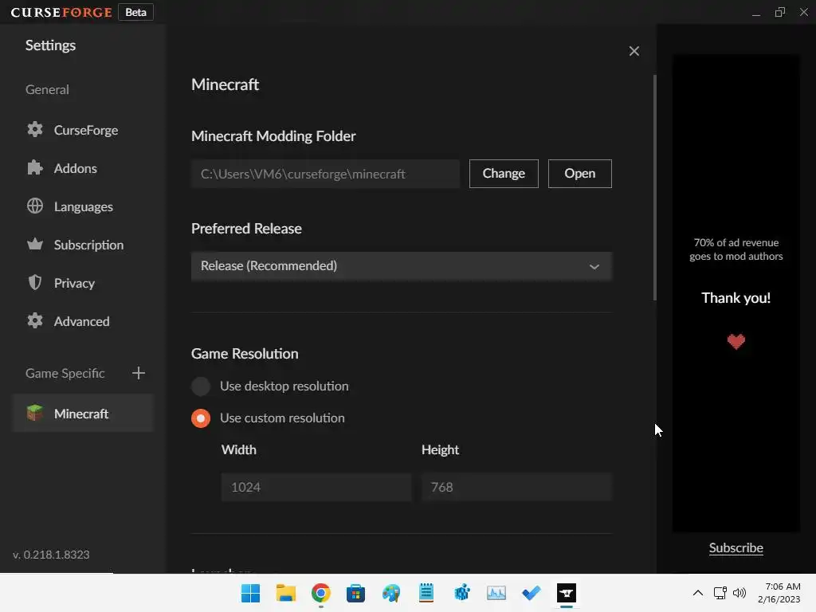
Task: Go to CurseForge settings section
Action: click(x=86, y=130)
